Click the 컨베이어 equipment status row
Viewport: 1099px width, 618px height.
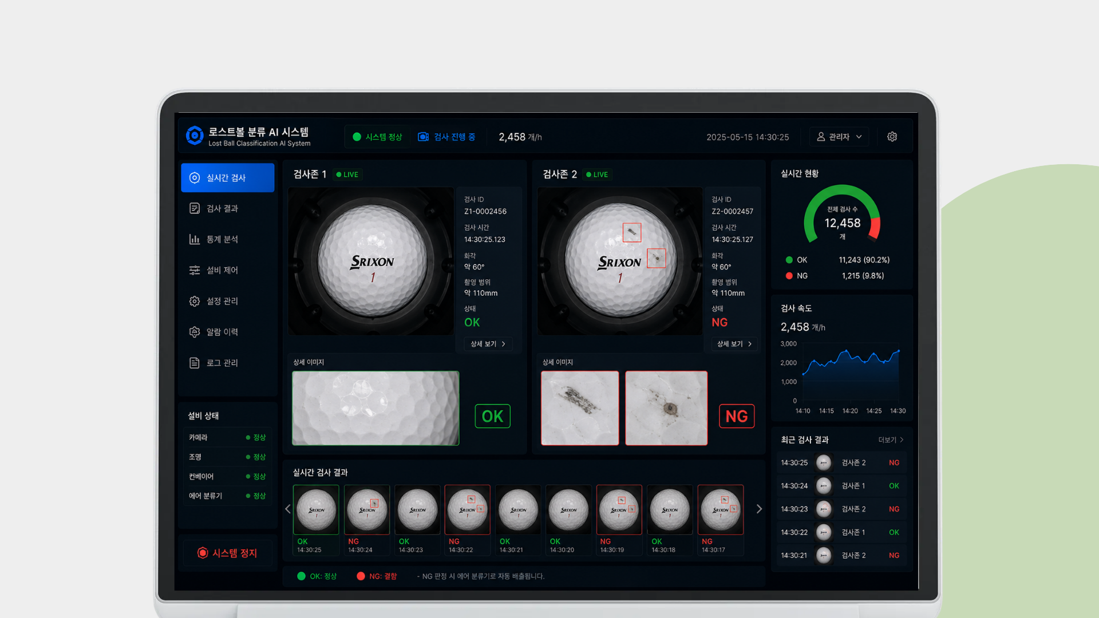[x=228, y=476]
